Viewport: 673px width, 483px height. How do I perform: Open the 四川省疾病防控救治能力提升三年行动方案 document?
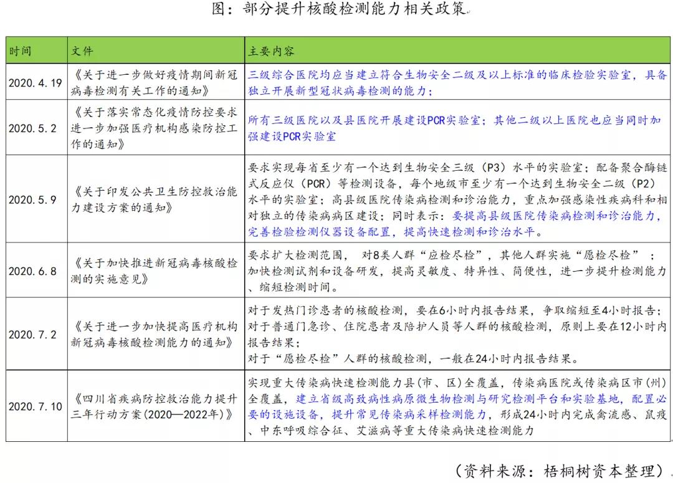(x=153, y=407)
